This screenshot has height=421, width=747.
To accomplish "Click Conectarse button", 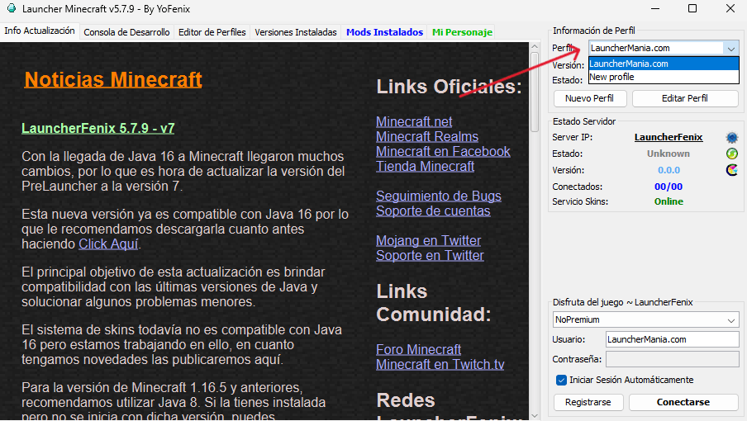I will 683,402.
